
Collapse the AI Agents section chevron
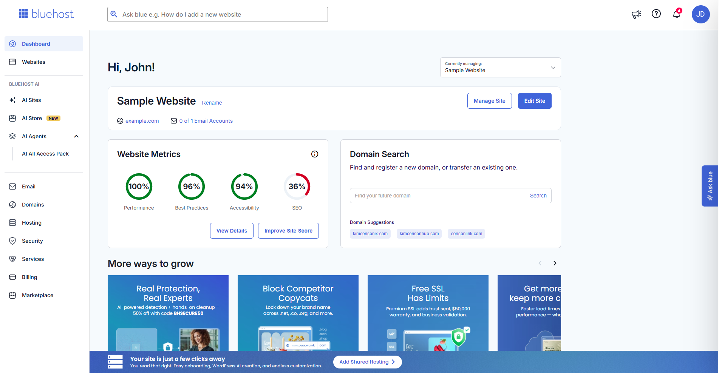[76, 136]
